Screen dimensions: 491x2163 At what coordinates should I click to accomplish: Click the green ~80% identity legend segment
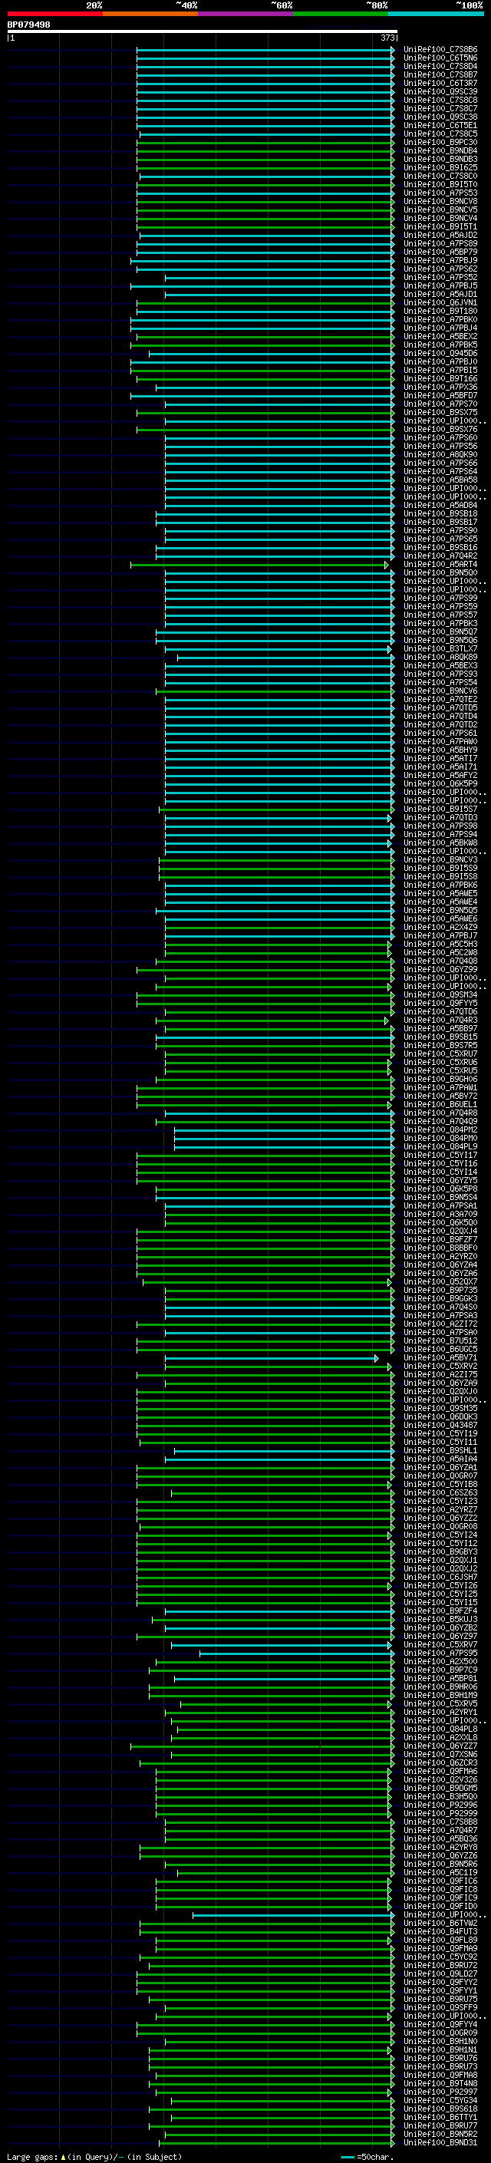341,14
